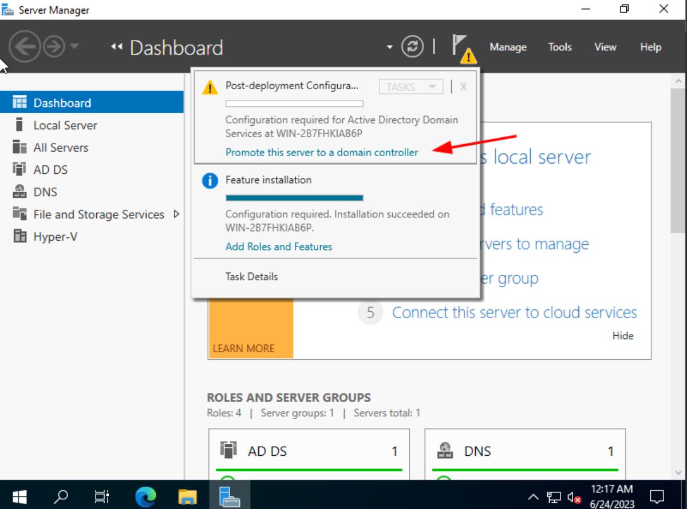
Task: Refresh Server Manager using the refresh icon
Action: tap(412, 46)
